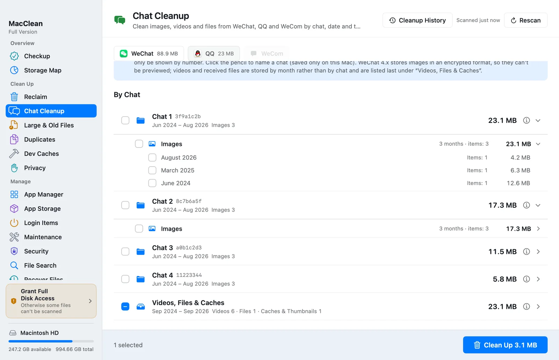Show info for Chat 4
Image resolution: width=559 pixels, height=360 pixels.
coord(527,279)
